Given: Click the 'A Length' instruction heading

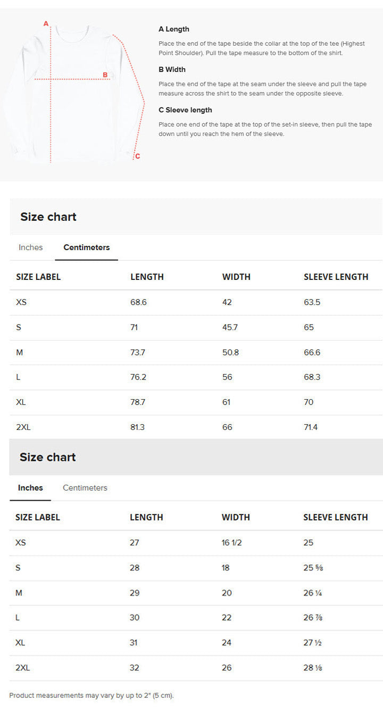Looking at the screenshot, I should [x=173, y=29].
